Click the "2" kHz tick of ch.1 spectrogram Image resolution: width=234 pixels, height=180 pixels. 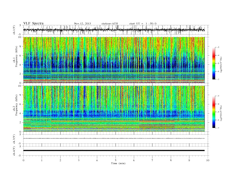21,74
